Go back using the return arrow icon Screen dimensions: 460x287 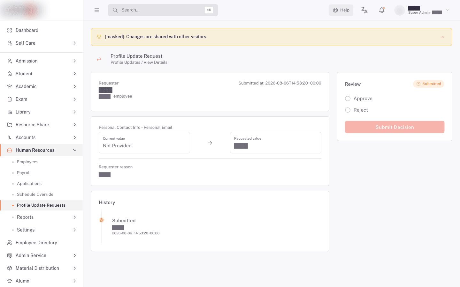coord(99,59)
